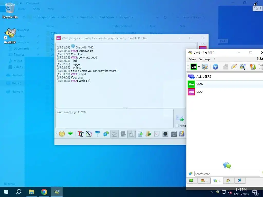Open the Windows Start menu
The image size is (263, 197).
point(6,192)
